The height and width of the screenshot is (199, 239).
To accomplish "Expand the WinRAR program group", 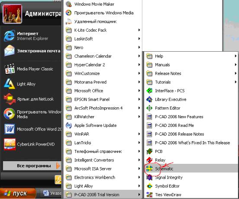I will (103, 134).
